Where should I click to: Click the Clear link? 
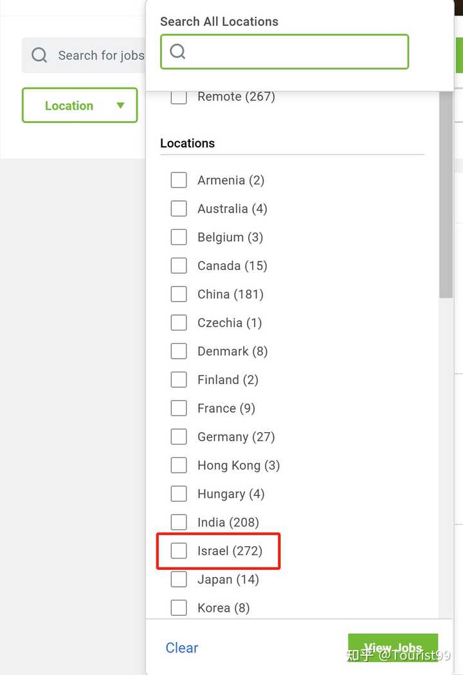182,647
